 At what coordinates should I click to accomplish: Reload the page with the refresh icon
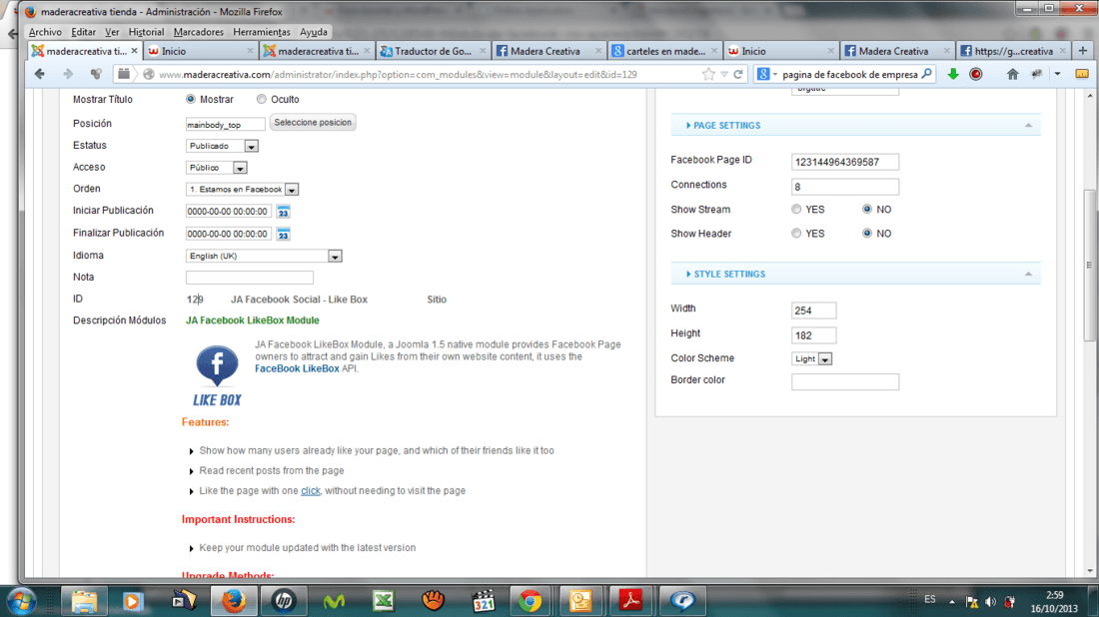coord(738,74)
